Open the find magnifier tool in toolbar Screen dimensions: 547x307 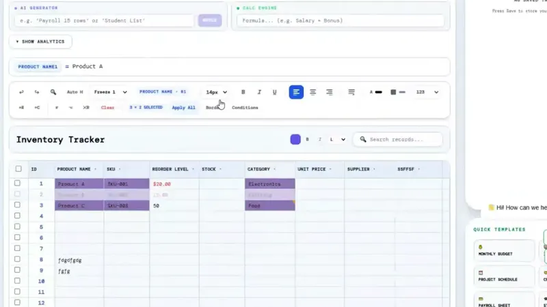click(x=53, y=92)
